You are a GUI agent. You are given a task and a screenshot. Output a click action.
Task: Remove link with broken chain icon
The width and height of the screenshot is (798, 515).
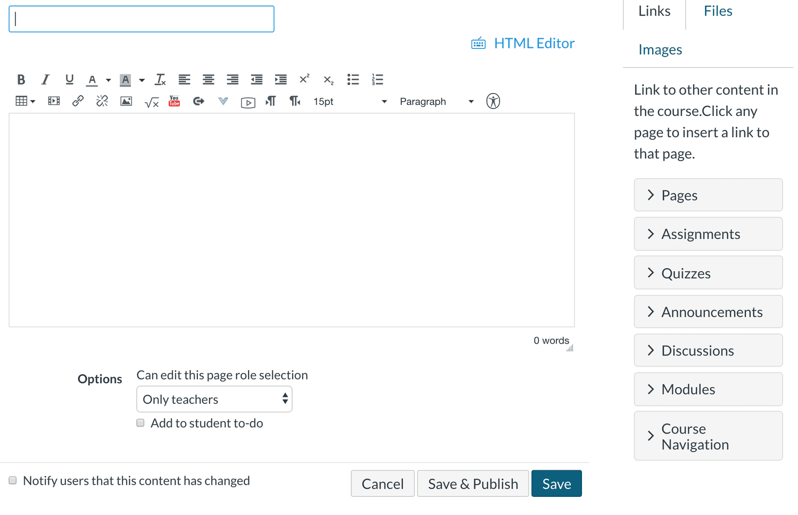coord(102,101)
